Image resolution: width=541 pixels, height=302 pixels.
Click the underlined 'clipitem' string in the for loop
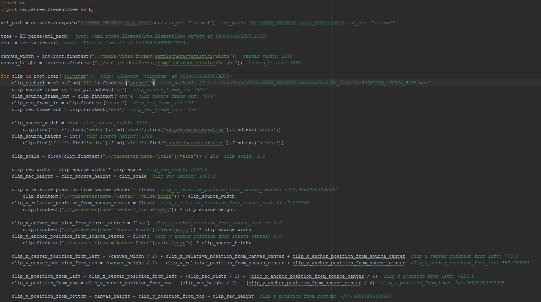pos(75,76)
